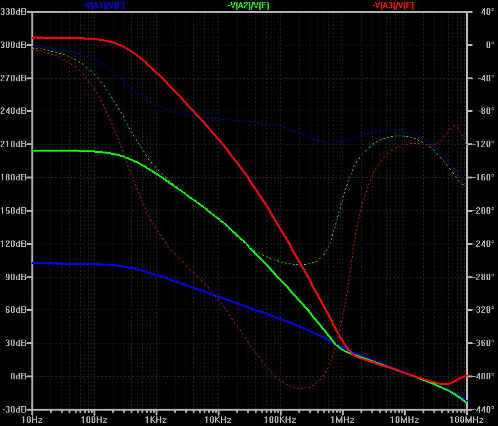Click the 300dB left axis label
The width and height of the screenshot is (498, 426).
pyautogui.click(x=13, y=45)
